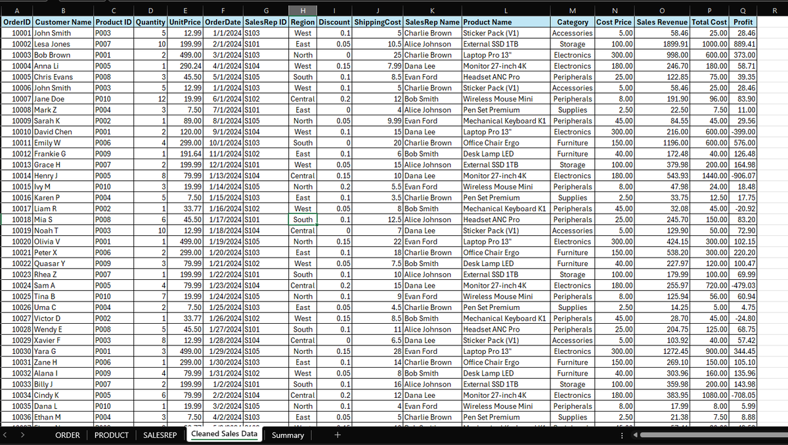788x445 pixels.
Task: Click the Ethan M customer cell
Action: (63, 417)
